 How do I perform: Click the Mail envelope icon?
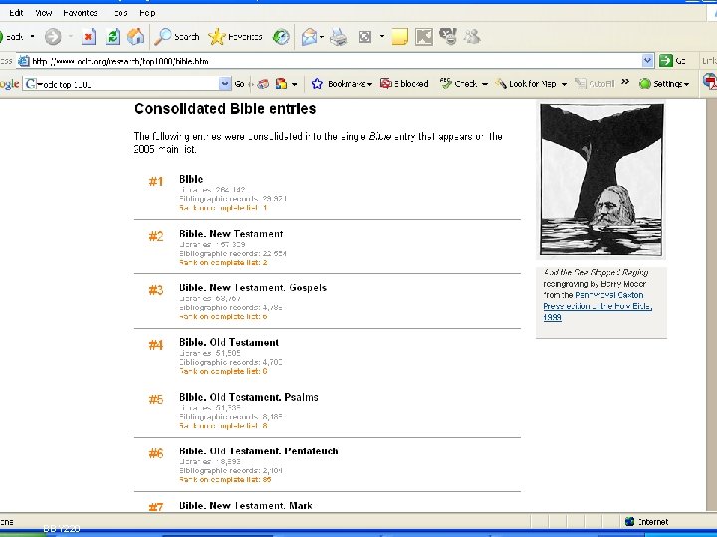point(309,37)
